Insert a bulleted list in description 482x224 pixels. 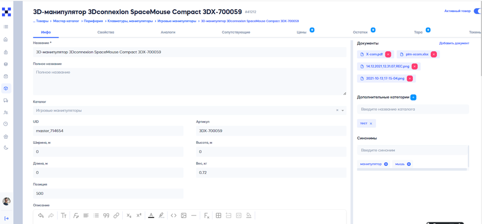[96, 215]
